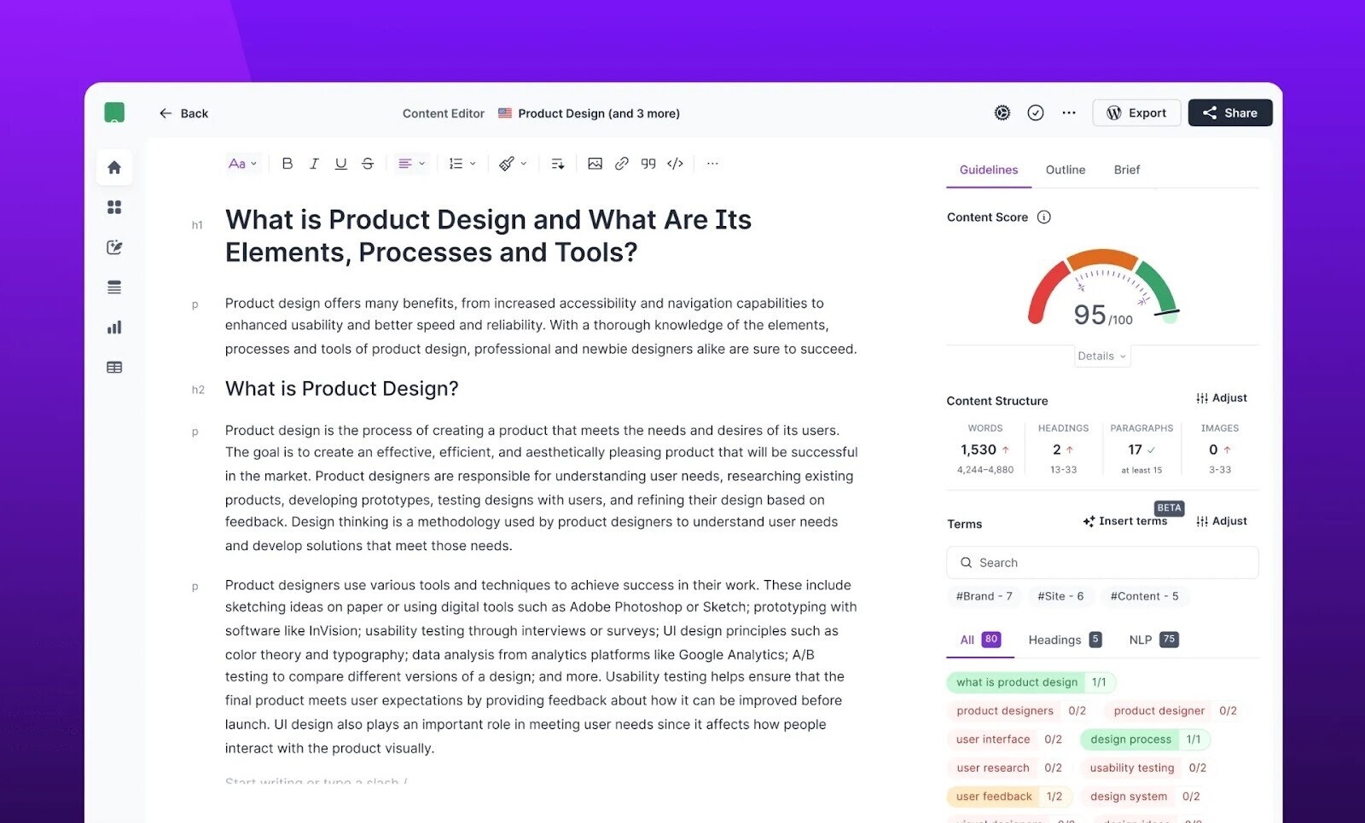Insert an image into the document
1365x823 pixels.
595,163
